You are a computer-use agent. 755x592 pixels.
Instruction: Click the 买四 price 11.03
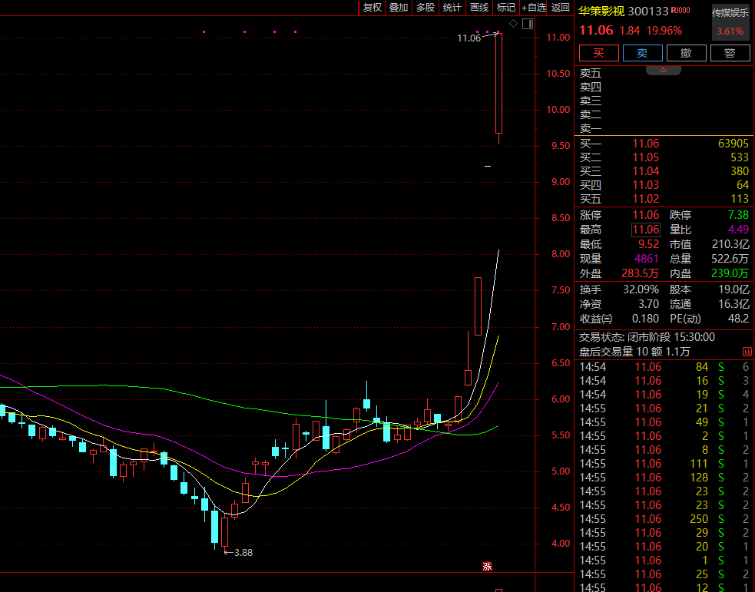pyautogui.click(x=646, y=185)
